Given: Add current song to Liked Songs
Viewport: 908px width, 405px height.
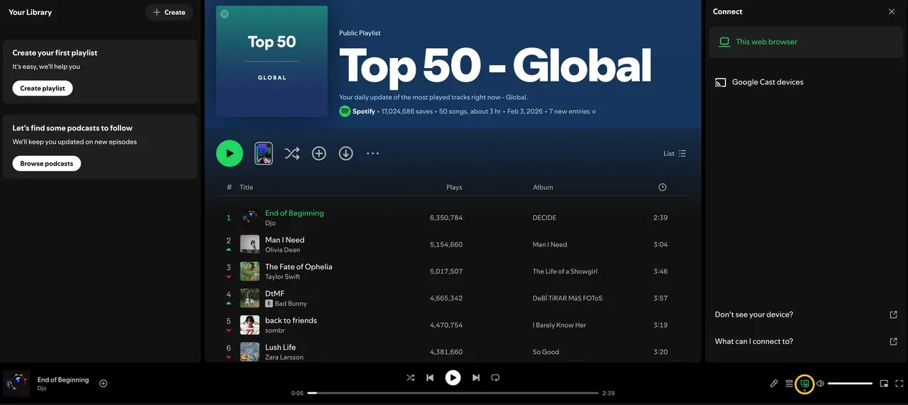Looking at the screenshot, I should (104, 384).
